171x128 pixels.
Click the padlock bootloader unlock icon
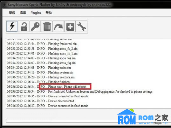(24, 26)
